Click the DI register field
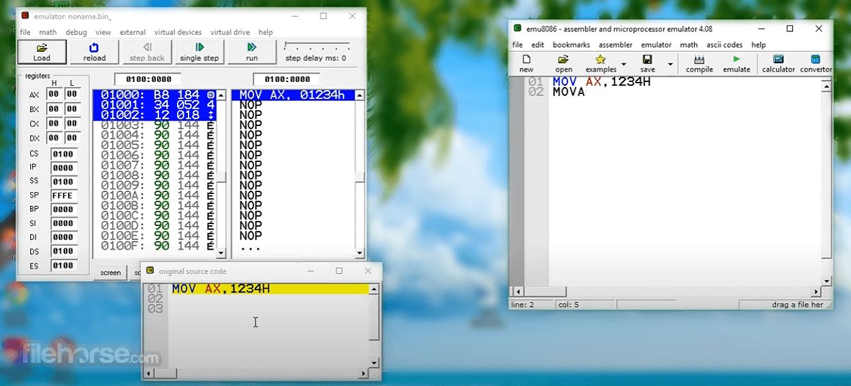This screenshot has width=851, height=386. pos(64,237)
